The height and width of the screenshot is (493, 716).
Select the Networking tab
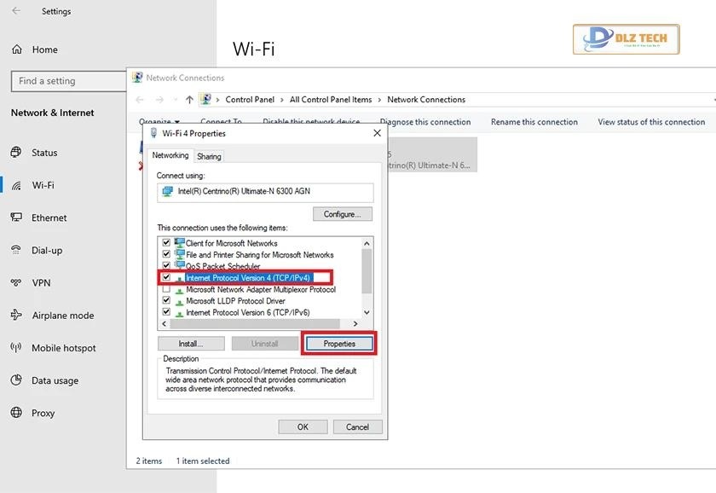tap(170, 155)
